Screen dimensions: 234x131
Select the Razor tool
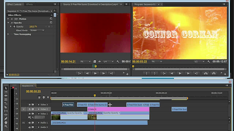[6, 107]
